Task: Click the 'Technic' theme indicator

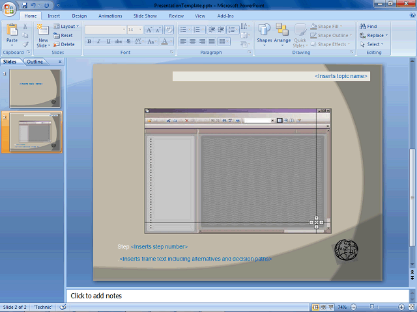Action: [x=43, y=307]
